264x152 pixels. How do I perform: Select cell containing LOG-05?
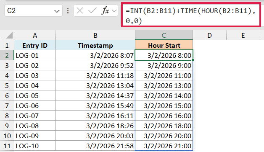coord(35,95)
